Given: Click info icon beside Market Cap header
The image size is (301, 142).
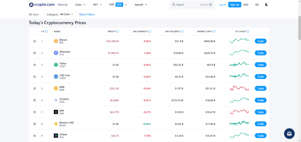Looking at the screenshot, I should click(x=214, y=31).
